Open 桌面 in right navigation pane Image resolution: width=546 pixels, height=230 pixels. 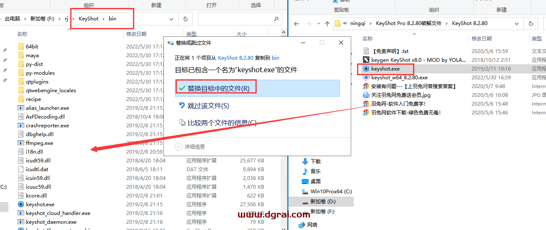316,181
